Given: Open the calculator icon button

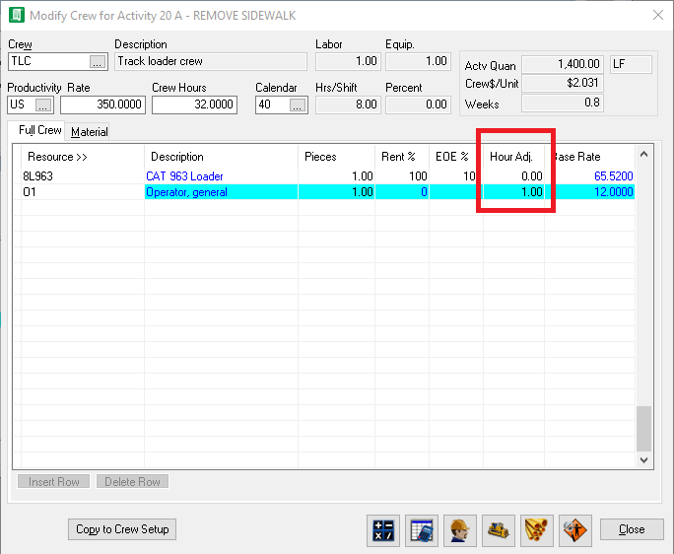Looking at the screenshot, I should point(382,529).
